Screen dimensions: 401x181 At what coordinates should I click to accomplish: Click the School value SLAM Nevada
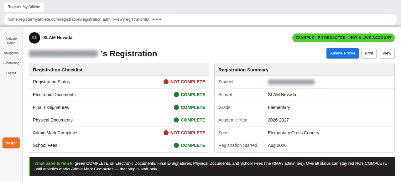click(282, 95)
